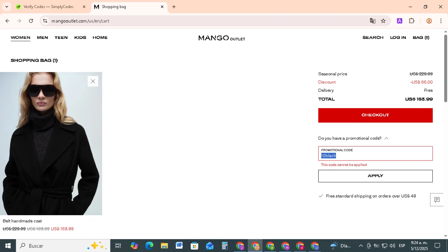
Task: Open BAG (1) in header
Action: tap(421, 38)
